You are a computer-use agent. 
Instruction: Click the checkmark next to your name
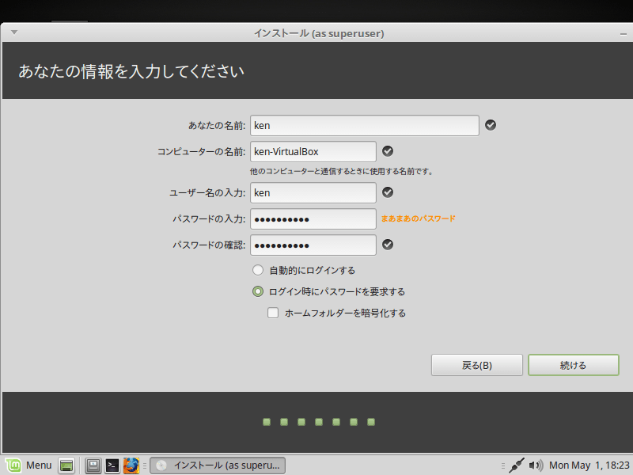point(491,125)
